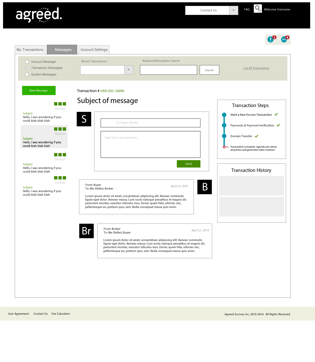Open the To: Buyer, Broker recipient field

tap(150, 123)
